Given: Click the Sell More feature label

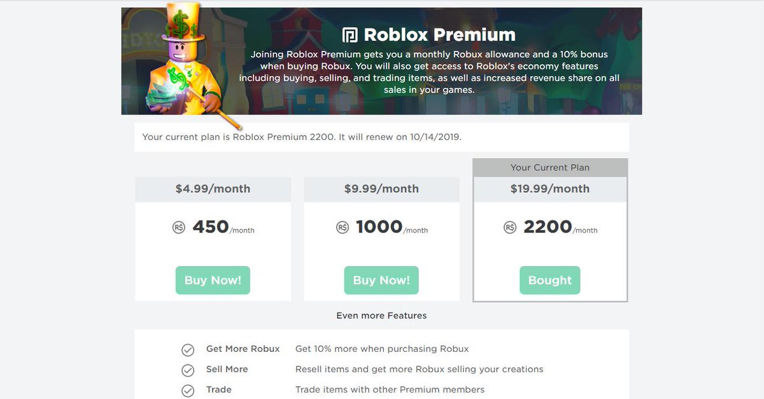Looking at the screenshot, I should pos(227,369).
